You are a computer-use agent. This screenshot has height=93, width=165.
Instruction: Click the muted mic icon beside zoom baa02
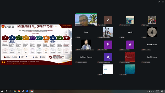click(x=98, y=25)
